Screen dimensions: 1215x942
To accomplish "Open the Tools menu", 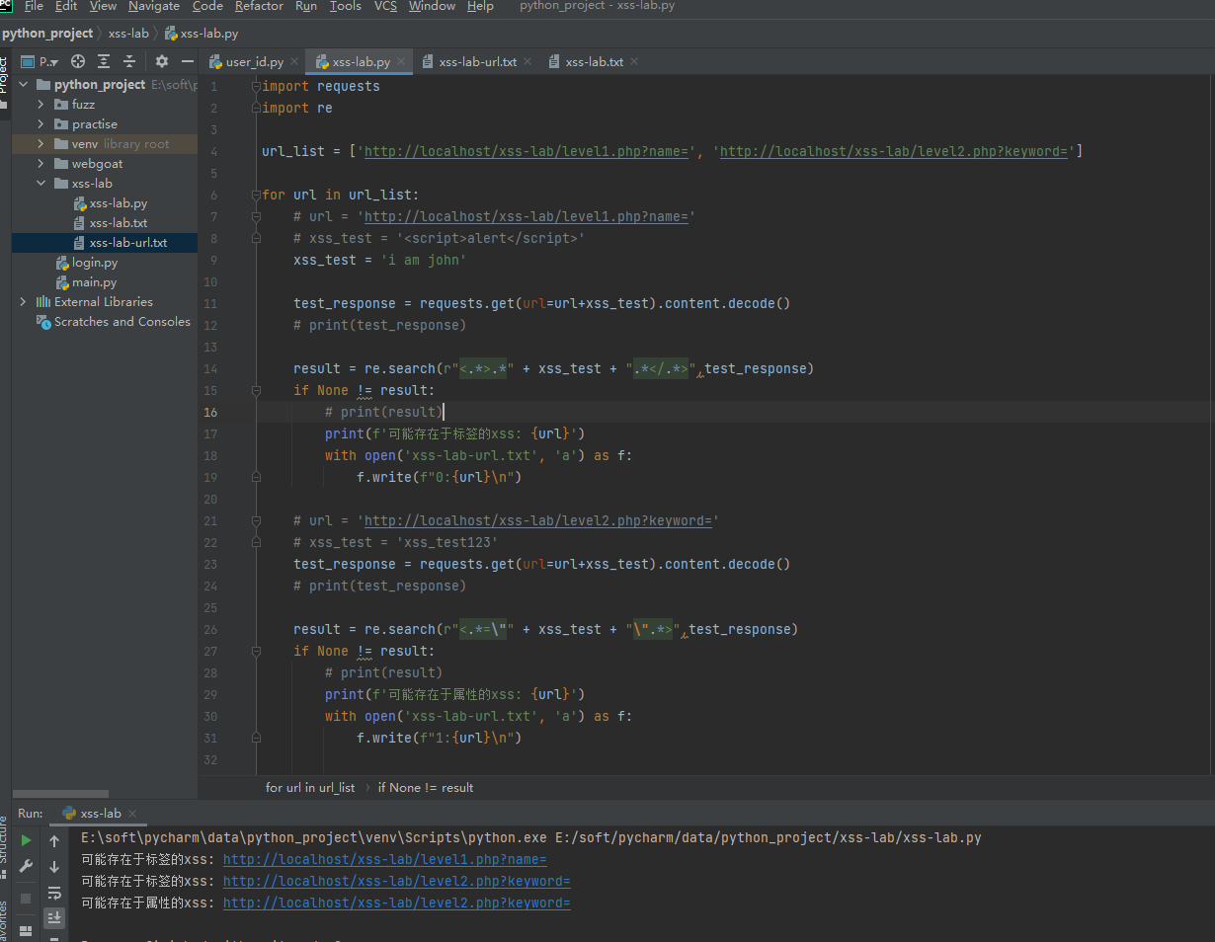I will [345, 6].
